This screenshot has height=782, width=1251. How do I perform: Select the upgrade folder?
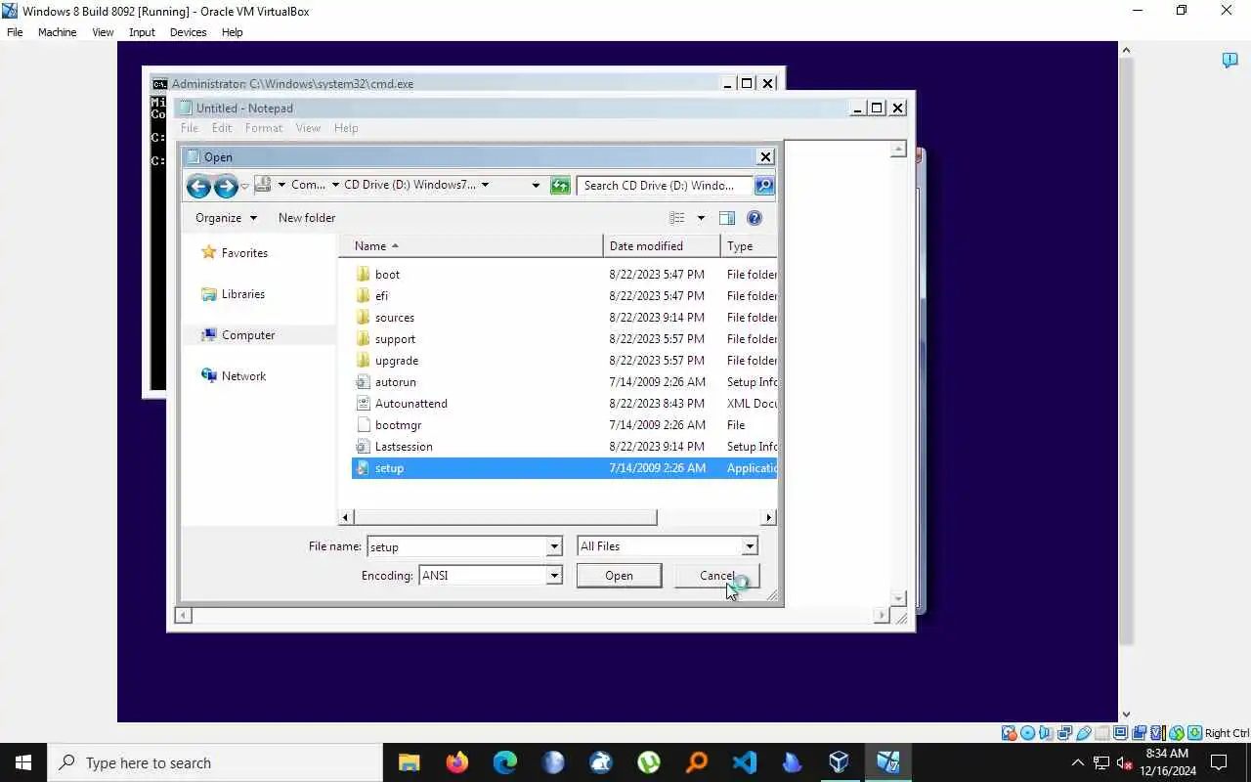click(x=564, y=361)
